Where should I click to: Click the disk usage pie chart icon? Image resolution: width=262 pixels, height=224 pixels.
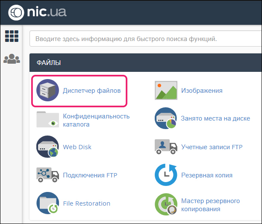point(166,119)
